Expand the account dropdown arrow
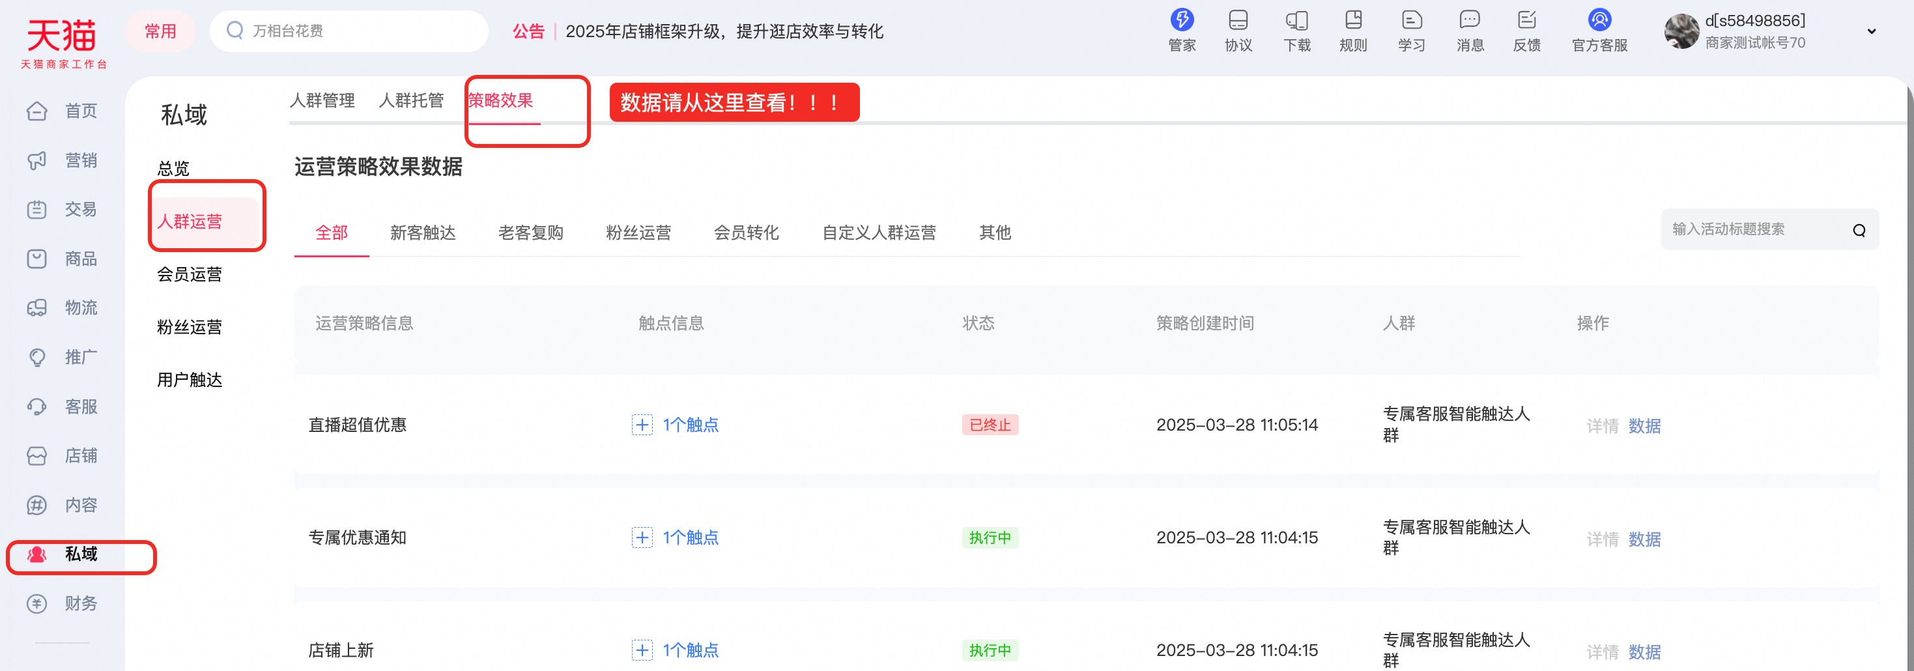This screenshot has width=1914, height=671. (x=1872, y=31)
